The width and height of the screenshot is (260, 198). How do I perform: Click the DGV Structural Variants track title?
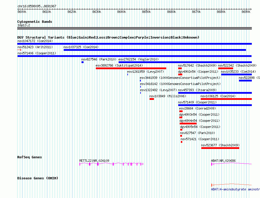point(108,37)
